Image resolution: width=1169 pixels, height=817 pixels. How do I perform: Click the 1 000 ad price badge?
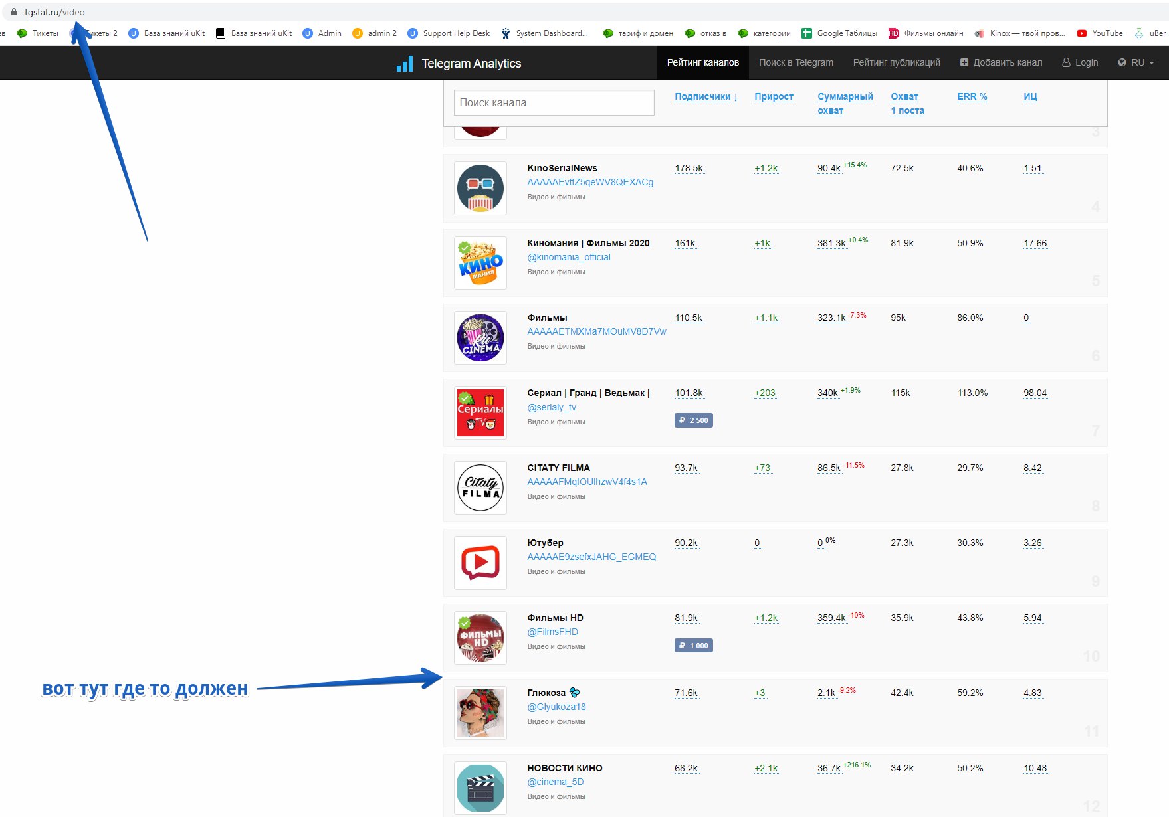pyautogui.click(x=694, y=646)
